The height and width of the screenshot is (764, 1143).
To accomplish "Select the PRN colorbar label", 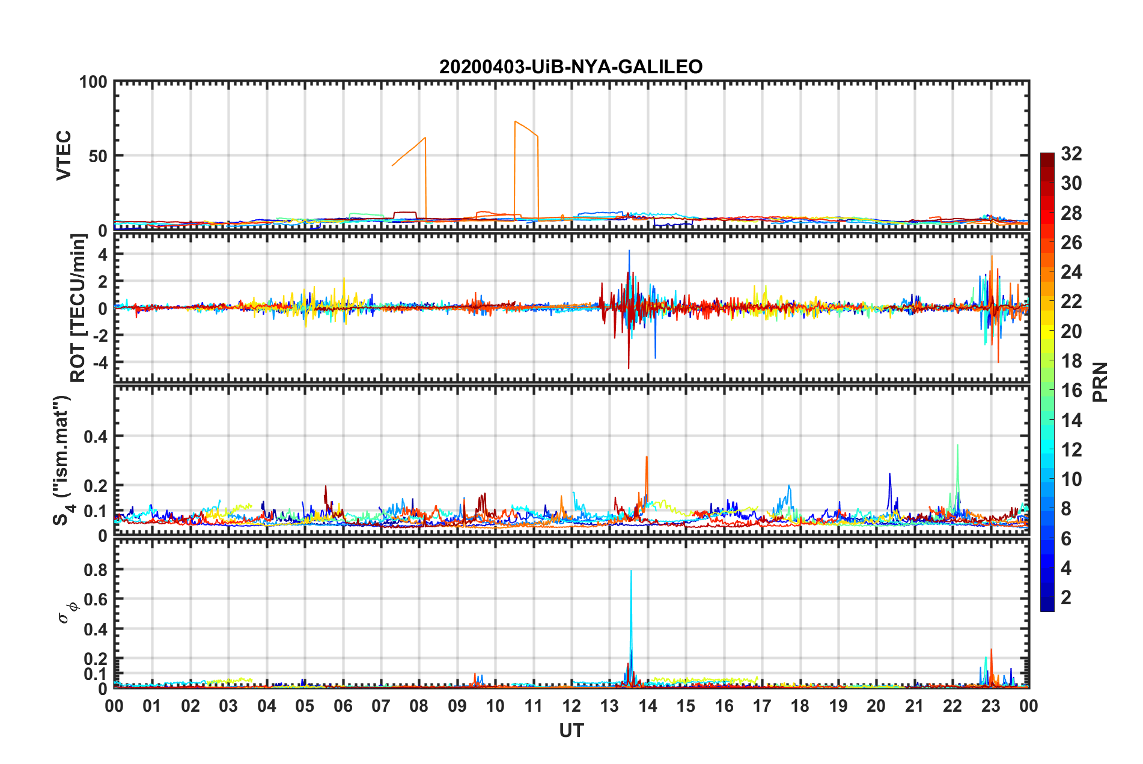I will click(x=1100, y=382).
